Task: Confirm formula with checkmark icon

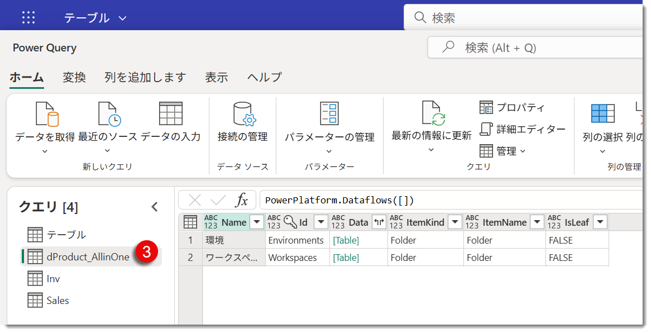Action: tap(218, 201)
